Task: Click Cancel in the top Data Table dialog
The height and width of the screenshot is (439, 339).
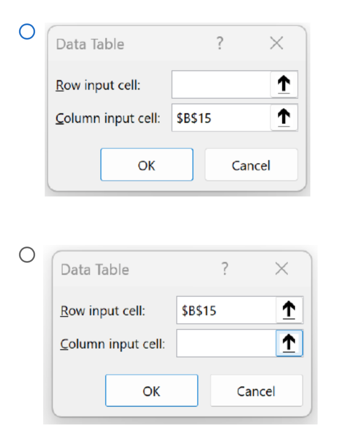Action: (251, 165)
